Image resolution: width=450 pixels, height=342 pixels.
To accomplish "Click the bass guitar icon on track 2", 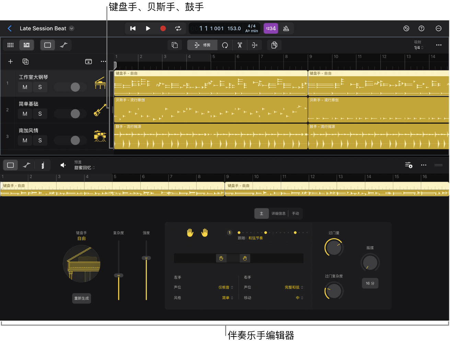I will [x=100, y=110].
